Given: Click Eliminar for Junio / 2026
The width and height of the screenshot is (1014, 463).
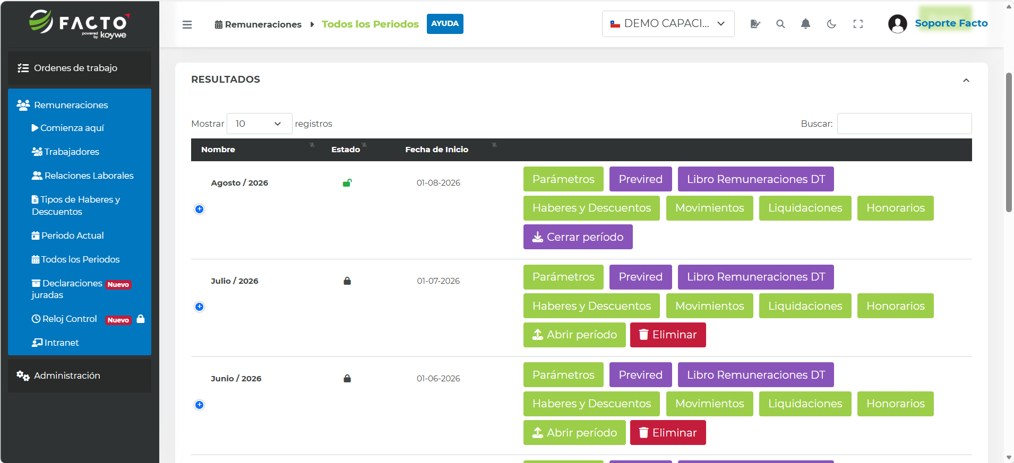Looking at the screenshot, I should [668, 433].
